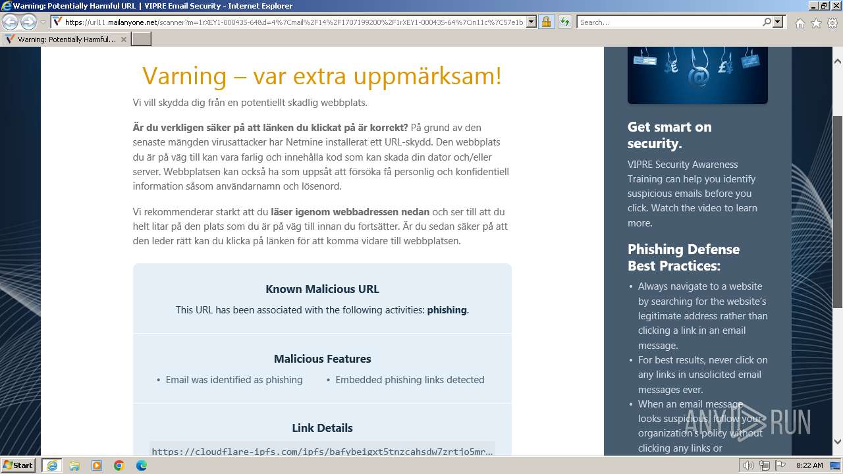843x474 pixels.
Task: Click the phishing video thumbnail image
Action: pyautogui.click(x=697, y=75)
